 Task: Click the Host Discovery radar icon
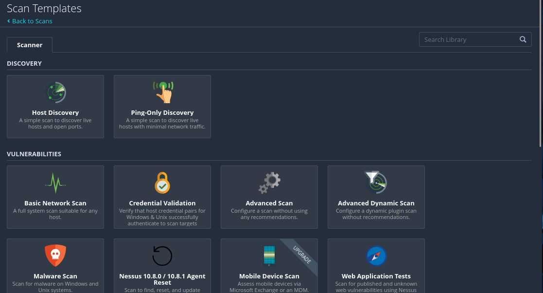(x=55, y=92)
